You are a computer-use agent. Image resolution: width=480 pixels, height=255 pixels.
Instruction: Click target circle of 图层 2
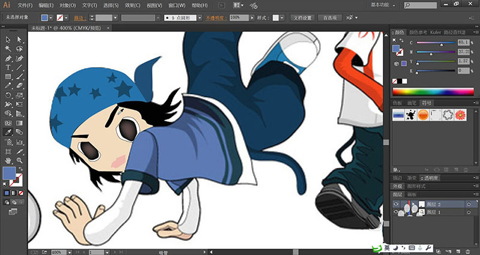tap(469, 204)
